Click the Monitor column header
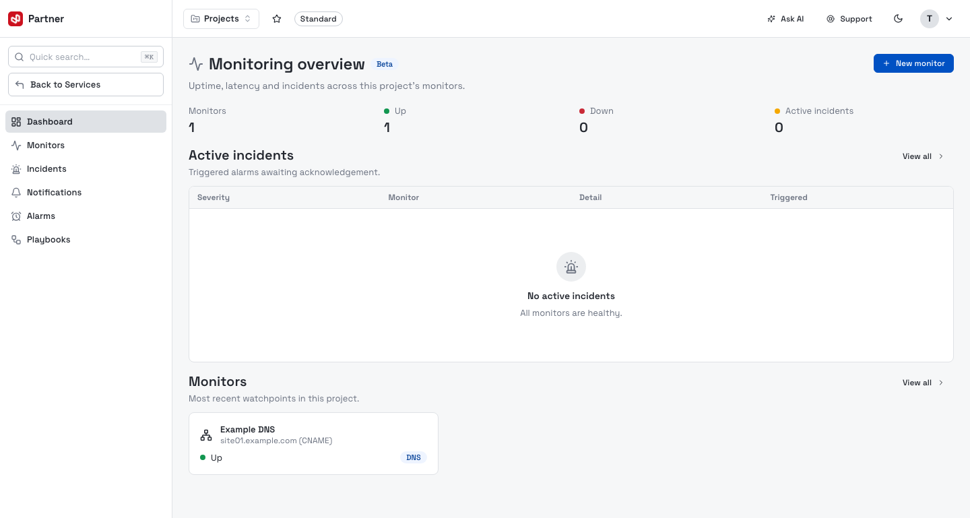This screenshot has height=518, width=970. (403, 197)
